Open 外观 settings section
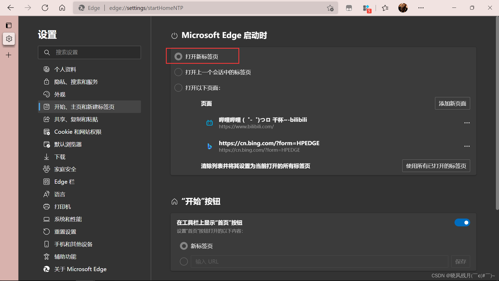The width and height of the screenshot is (499, 281). pos(89,94)
